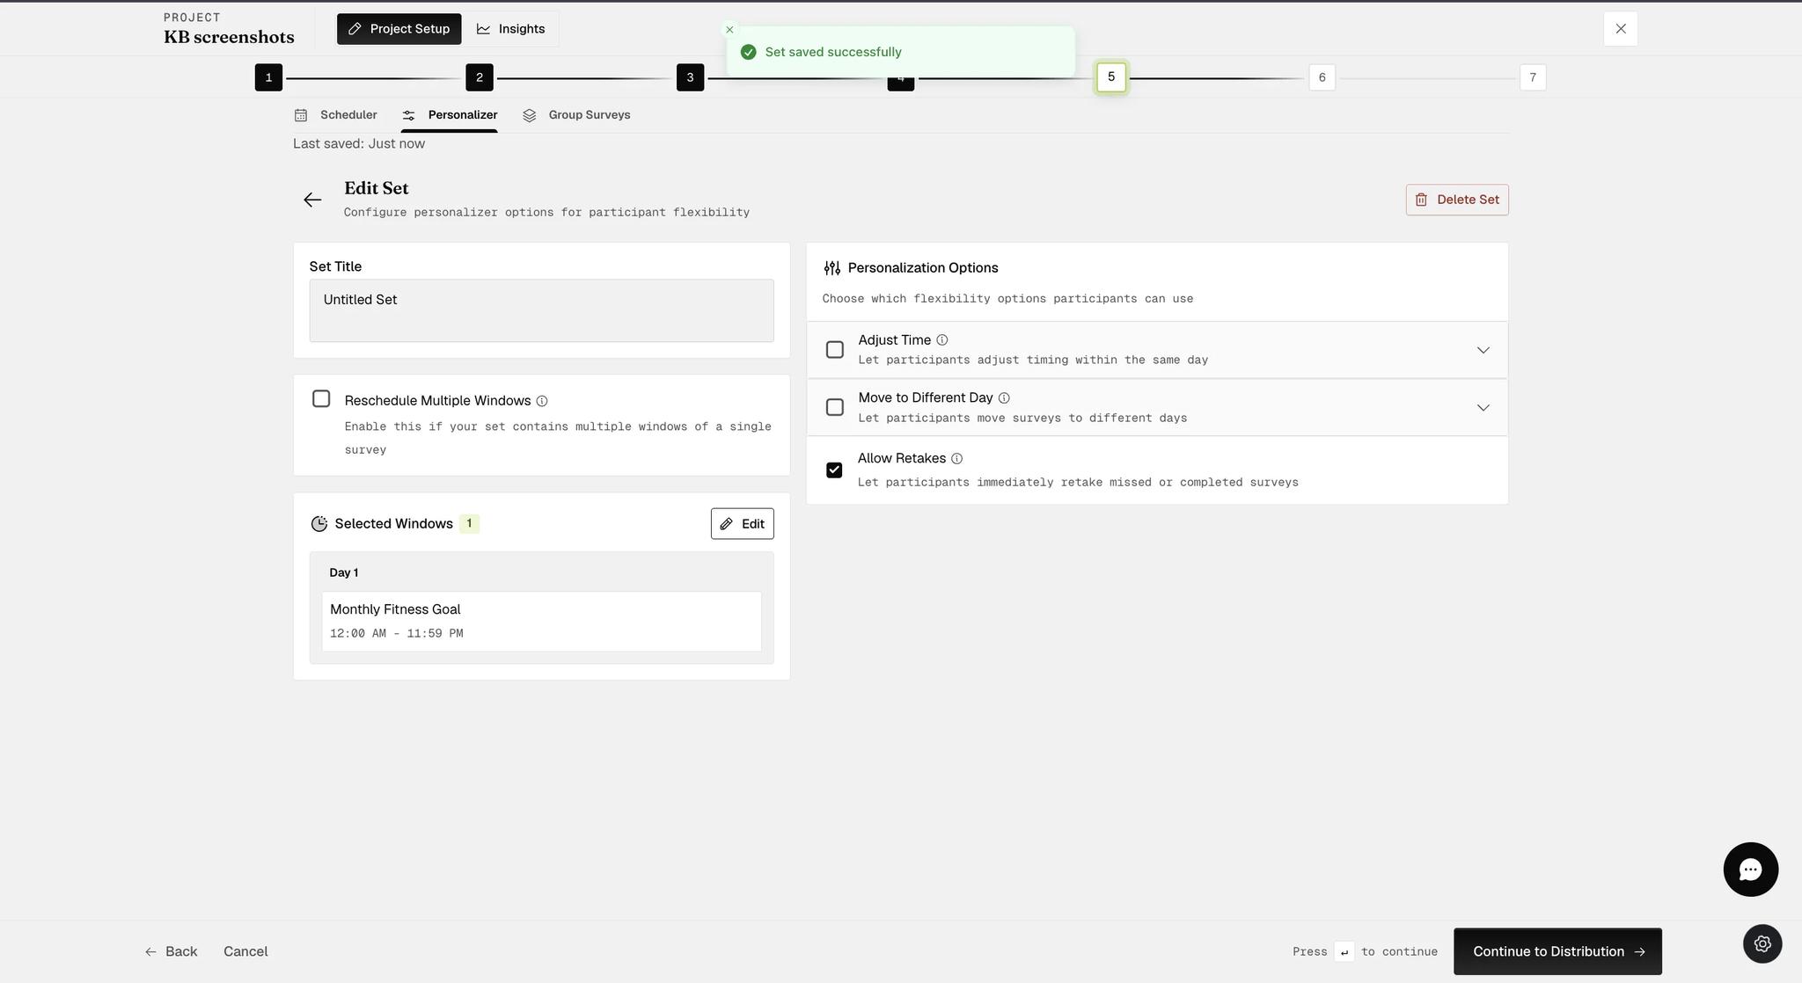Screen dimensions: 1802x983
Task: Expand Move to Different Day chevron
Action: click(1483, 408)
